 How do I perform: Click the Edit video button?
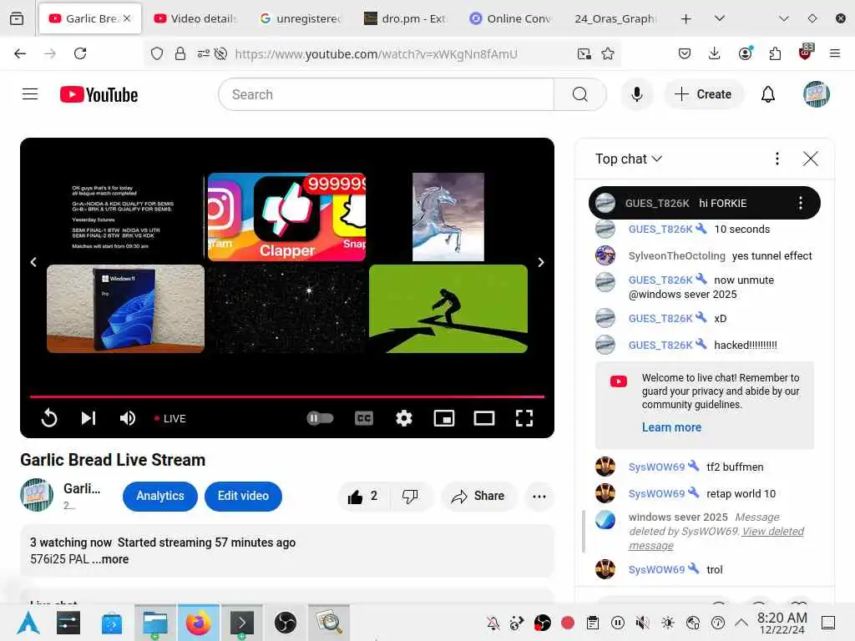(243, 496)
